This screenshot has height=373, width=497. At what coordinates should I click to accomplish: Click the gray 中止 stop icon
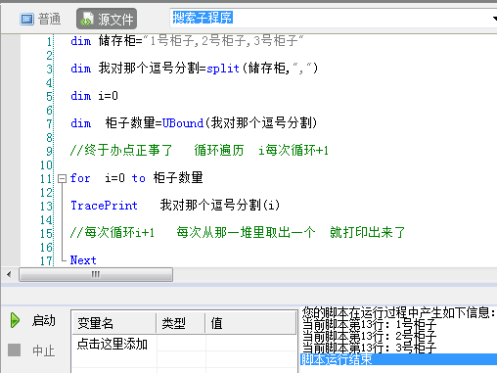coord(14,350)
